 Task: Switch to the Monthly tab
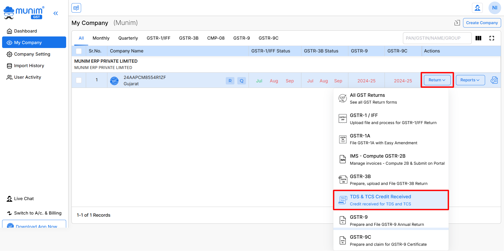(x=101, y=38)
